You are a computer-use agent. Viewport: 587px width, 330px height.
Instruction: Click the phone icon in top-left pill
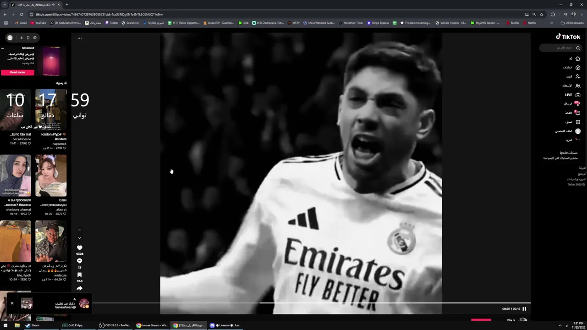pyautogui.click(x=28, y=38)
